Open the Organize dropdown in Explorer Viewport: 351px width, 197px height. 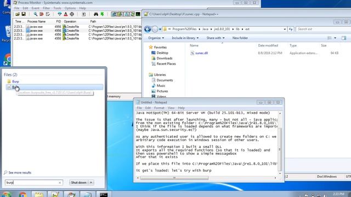(156, 38)
